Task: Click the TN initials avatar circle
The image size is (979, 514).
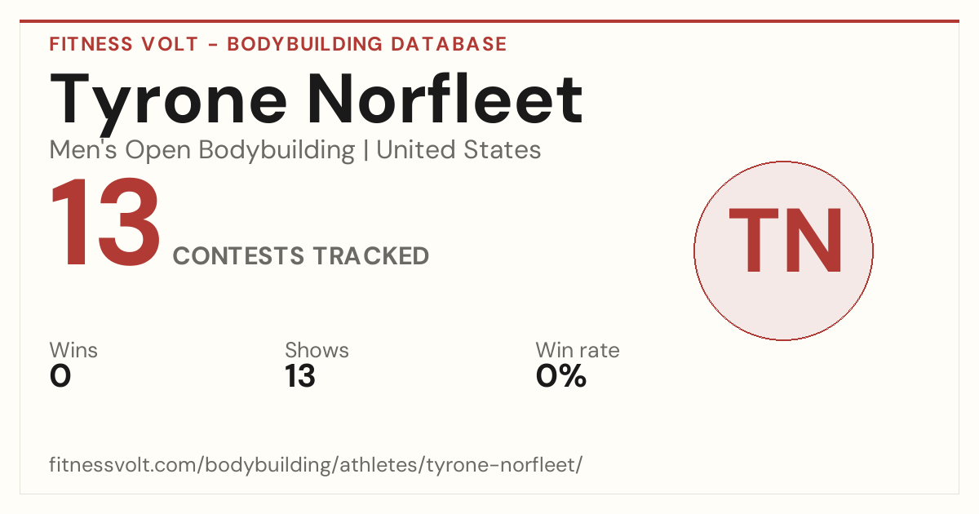Action: point(783,250)
